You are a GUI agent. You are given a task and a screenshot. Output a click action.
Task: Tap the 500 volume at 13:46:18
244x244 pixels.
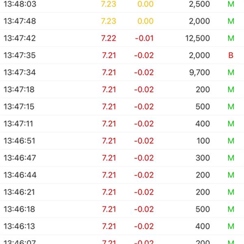click(x=203, y=209)
